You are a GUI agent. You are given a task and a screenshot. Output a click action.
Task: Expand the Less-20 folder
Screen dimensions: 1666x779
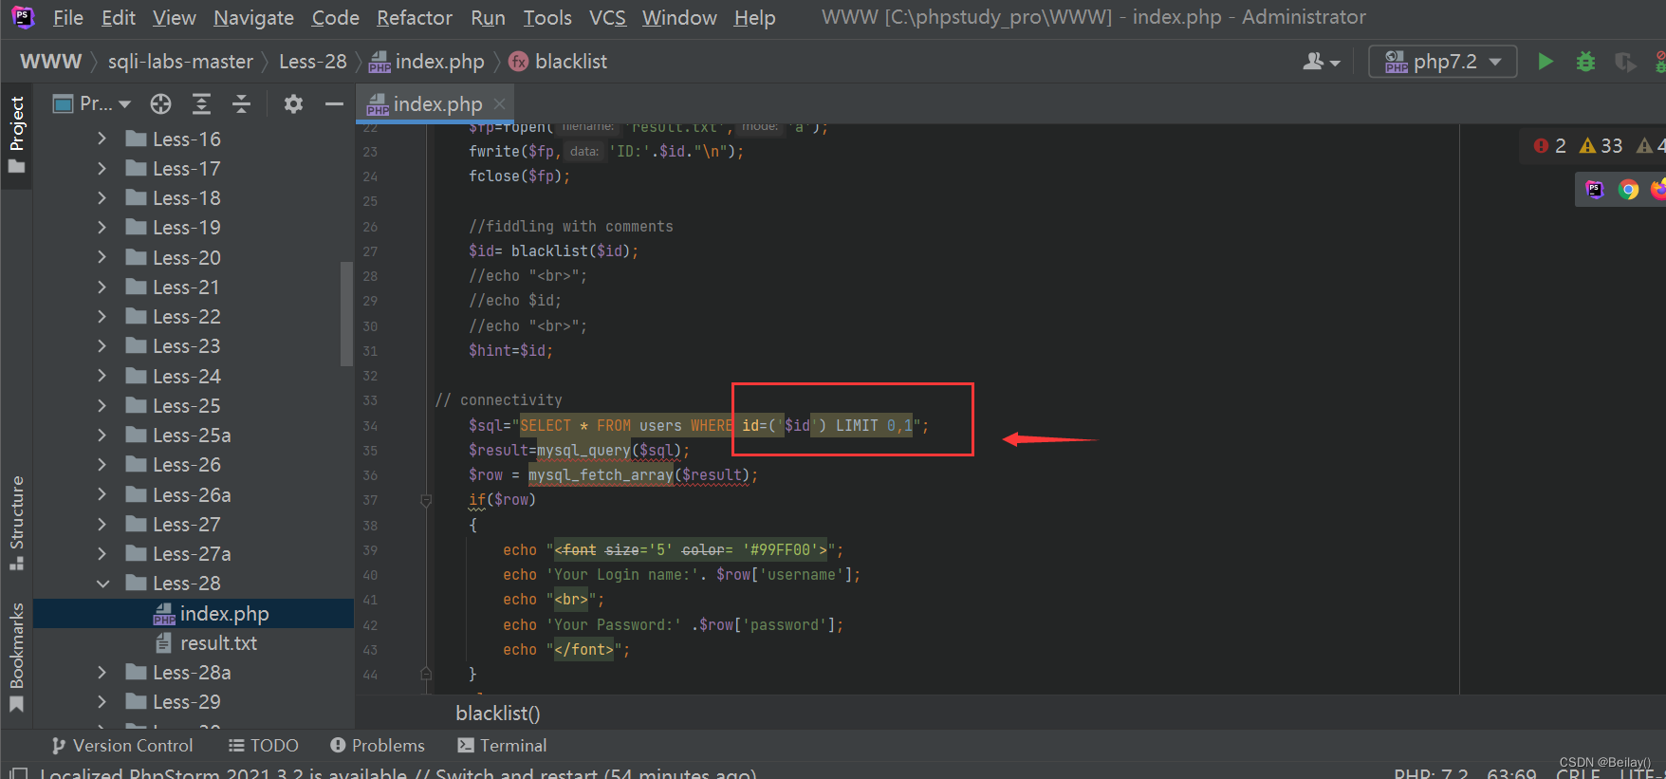pos(102,257)
